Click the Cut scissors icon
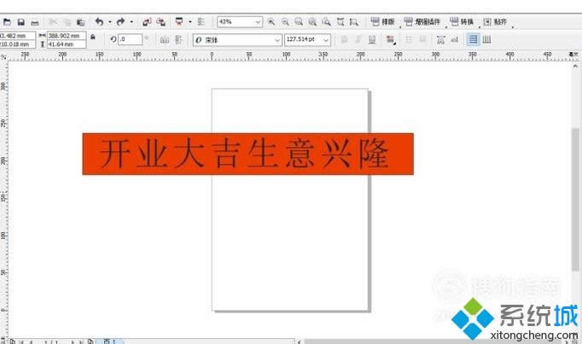Image resolution: width=582 pixels, height=344 pixels. point(53,22)
